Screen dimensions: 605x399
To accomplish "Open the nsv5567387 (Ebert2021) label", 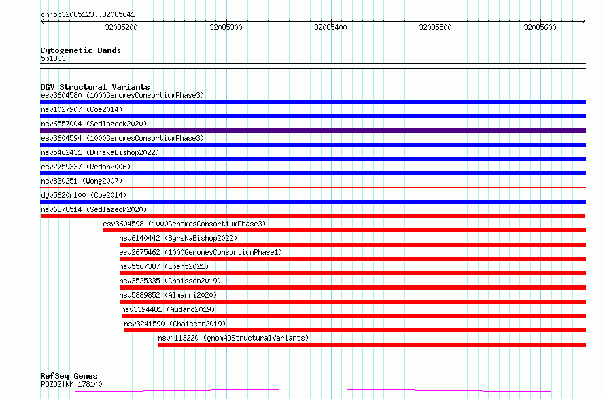I will point(164,266).
